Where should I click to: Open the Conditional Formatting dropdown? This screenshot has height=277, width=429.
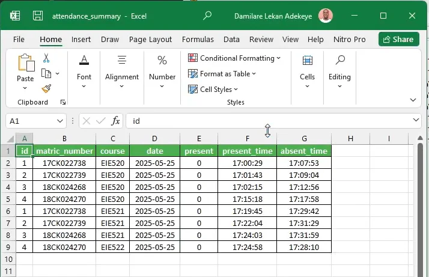pyautogui.click(x=234, y=58)
